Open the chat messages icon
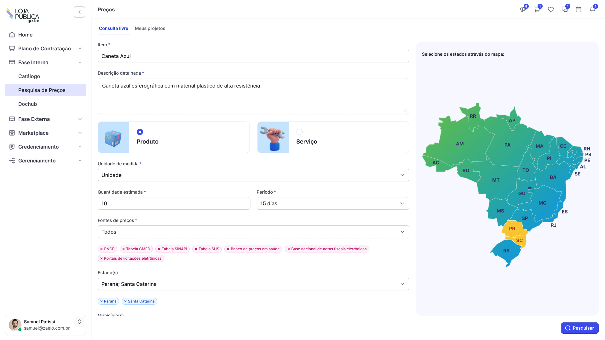Screen dimensions: 605x340 tap(565, 9)
